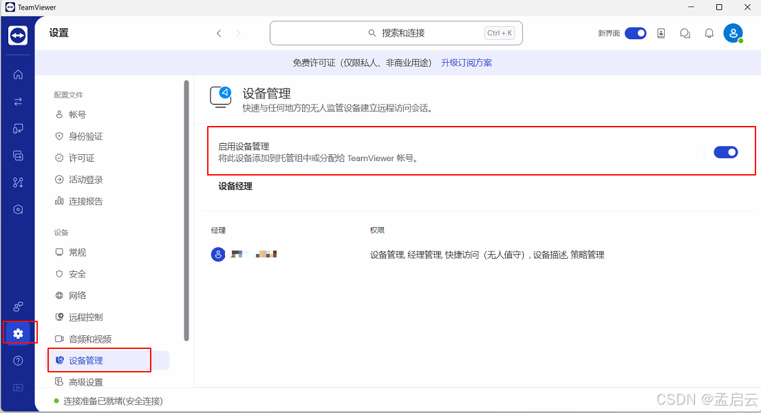
Task: Click the settings list scrollbar
Action: [x=186, y=211]
